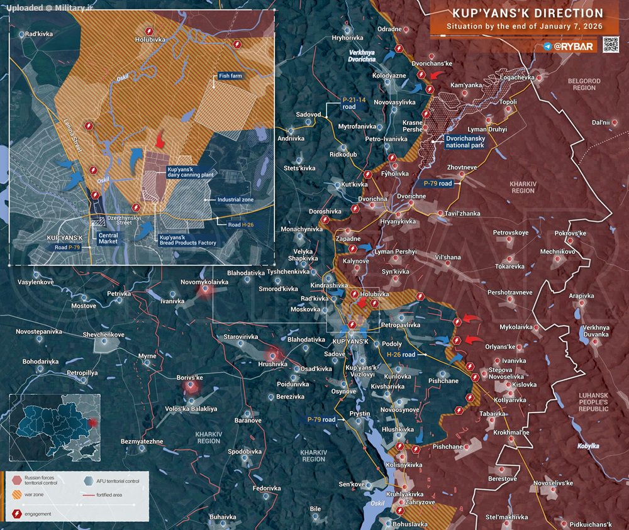Click the Shevchenkove settlement marker
This screenshot has height=530, width=629.
tap(104, 341)
